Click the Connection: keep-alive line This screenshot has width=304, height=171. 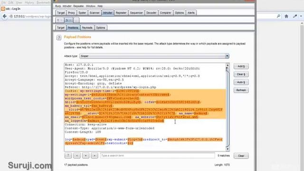point(85,124)
